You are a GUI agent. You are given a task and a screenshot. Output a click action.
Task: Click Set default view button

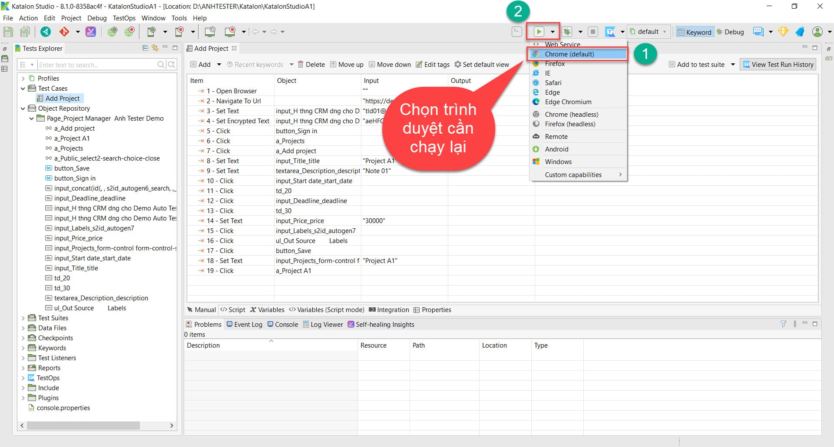click(482, 65)
